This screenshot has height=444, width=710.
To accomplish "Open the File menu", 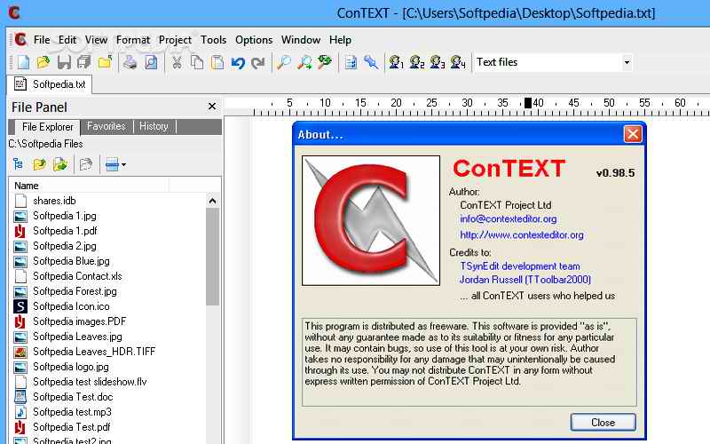I will pos(42,40).
